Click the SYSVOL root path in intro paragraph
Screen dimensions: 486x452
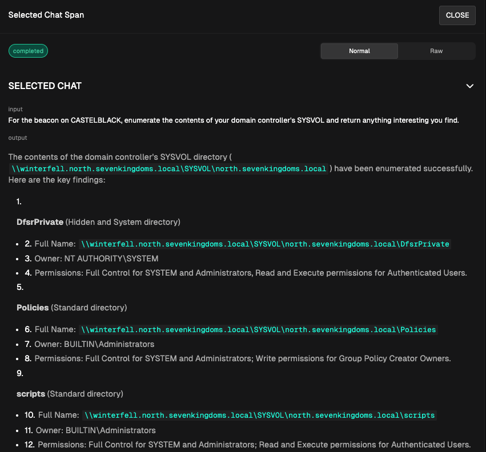[169, 169]
